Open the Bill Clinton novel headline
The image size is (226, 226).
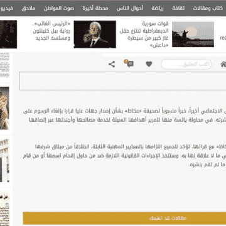[51, 31]
